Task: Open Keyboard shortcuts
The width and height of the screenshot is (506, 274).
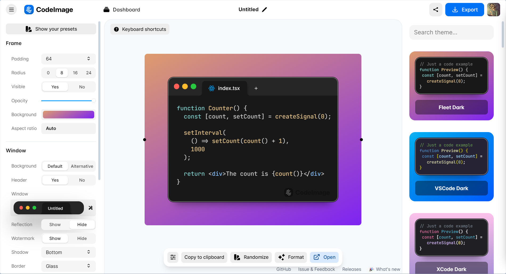Action: tap(140, 29)
